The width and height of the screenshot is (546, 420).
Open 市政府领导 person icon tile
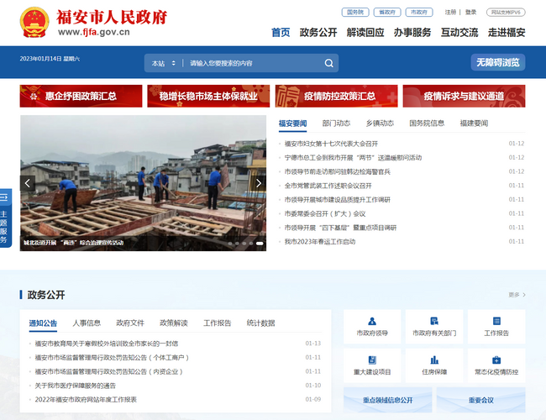(x=371, y=326)
